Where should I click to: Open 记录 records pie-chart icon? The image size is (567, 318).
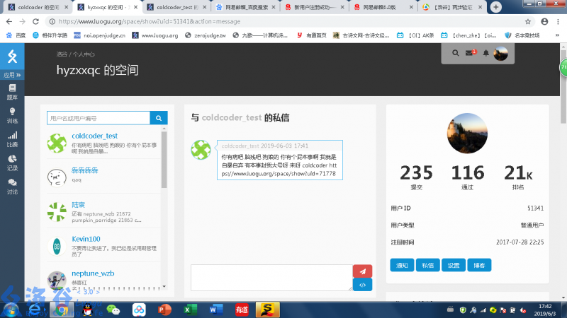(12, 163)
